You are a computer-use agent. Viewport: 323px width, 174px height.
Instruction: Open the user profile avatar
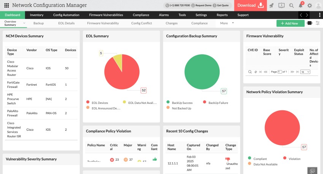(318, 6)
